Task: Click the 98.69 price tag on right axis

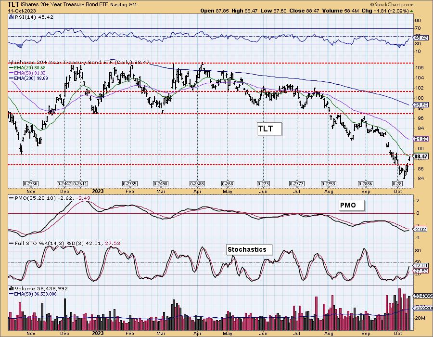Action: [421, 104]
